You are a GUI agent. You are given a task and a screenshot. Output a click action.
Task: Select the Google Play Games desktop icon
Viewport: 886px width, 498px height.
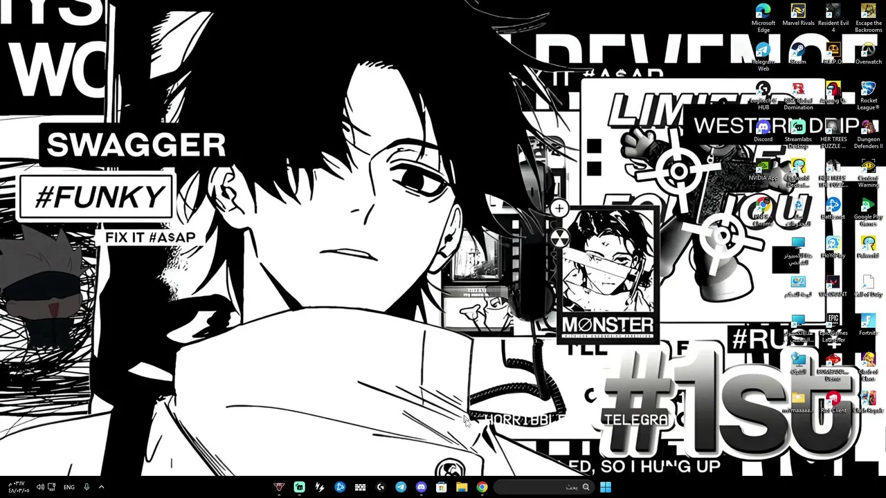click(x=868, y=212)
